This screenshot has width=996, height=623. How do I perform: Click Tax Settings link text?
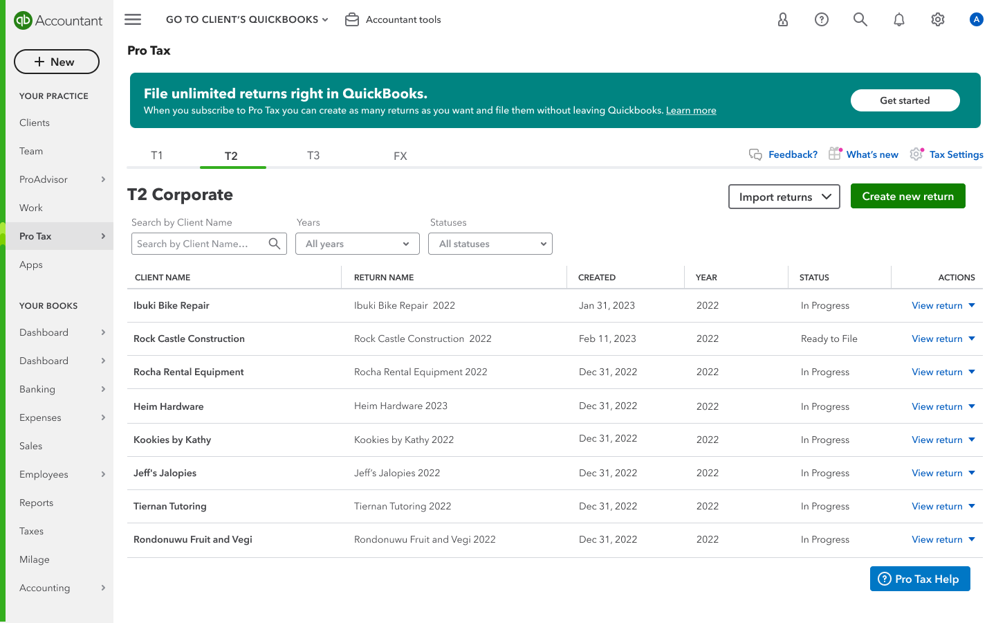tap(957, 154)
